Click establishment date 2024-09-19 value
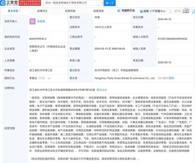The image size is (195, 163). 164,19
